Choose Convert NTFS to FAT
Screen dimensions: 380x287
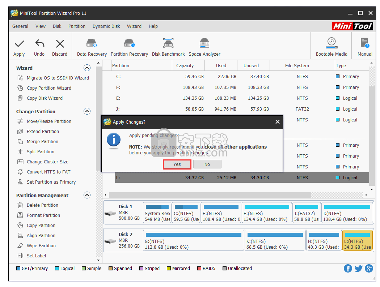pos(44,172)
